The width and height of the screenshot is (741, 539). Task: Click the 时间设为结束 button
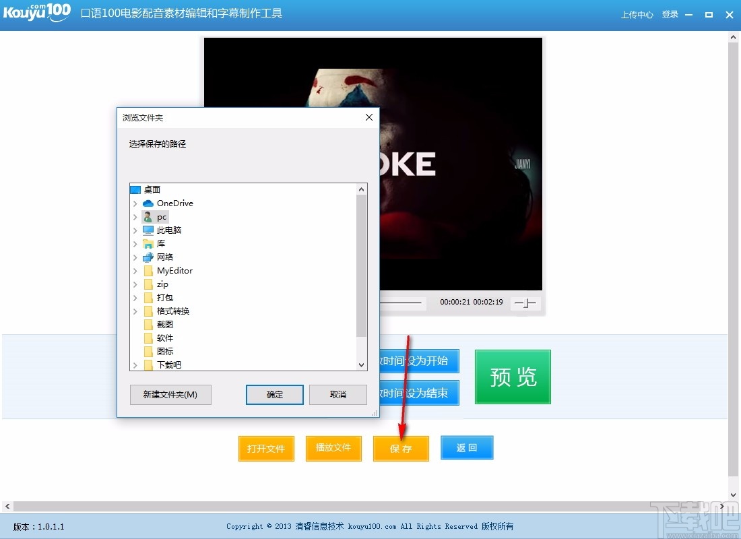pos(419,393)
